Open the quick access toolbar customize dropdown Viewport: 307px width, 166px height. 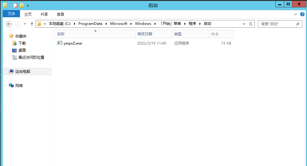[x=28, y=6]
